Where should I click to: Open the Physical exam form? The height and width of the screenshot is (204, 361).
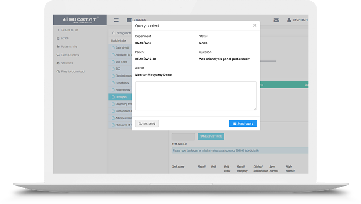click(x=120, y=76)
